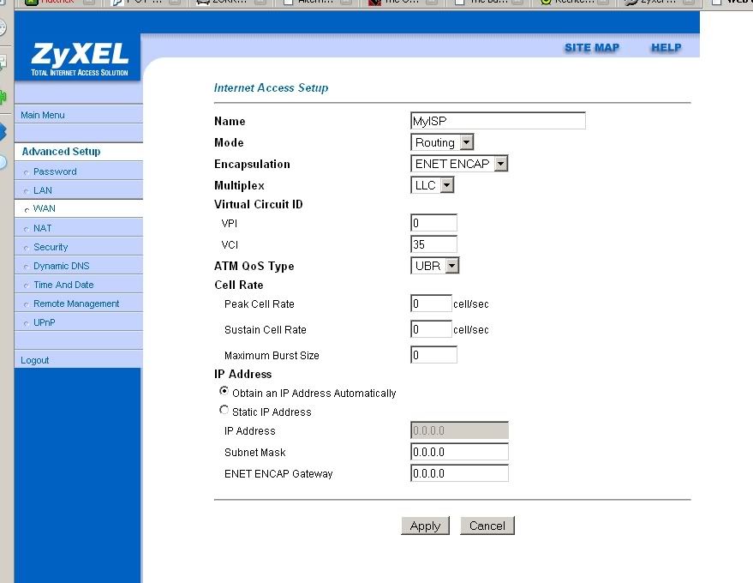Open the HELP link
This screenshot has height=583, width=753.
(666, 48)
